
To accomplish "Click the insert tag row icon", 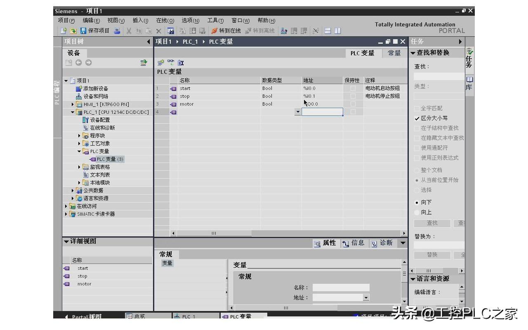I will click(x=161, y=63).
